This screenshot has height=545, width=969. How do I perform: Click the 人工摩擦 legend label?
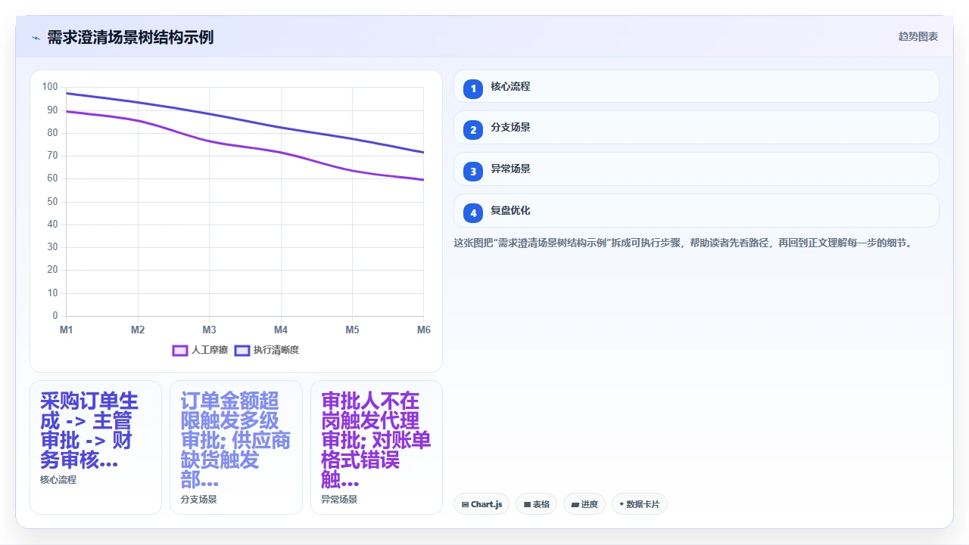point(210,350)
